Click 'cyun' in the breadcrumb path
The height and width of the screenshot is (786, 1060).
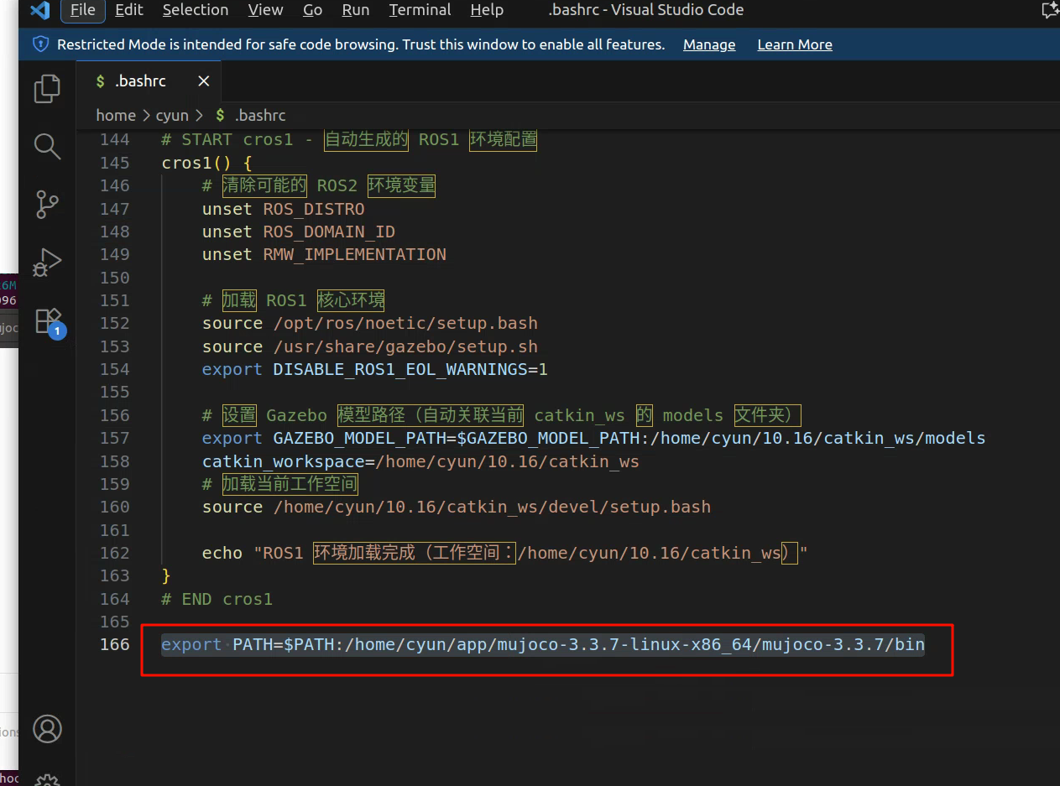(172, 116)
